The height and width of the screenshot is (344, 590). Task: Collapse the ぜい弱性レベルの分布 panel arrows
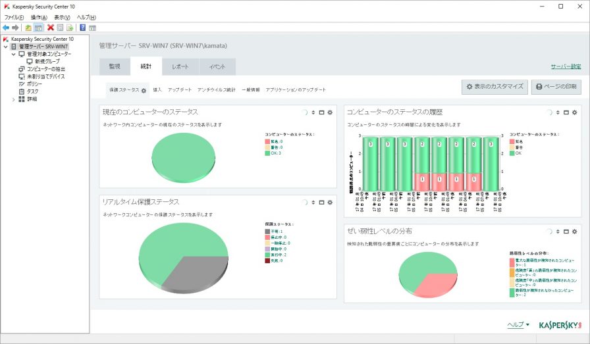558,232
